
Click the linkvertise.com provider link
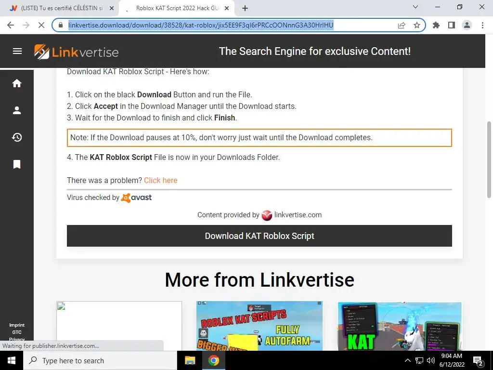click(x=298, y=215)
